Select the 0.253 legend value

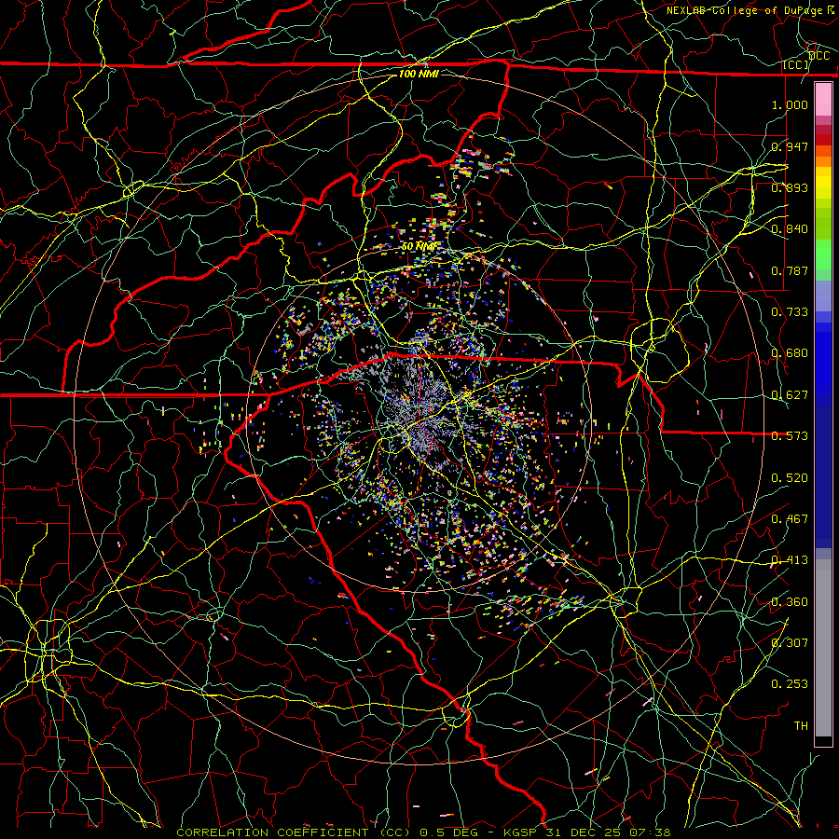point(790,684)
